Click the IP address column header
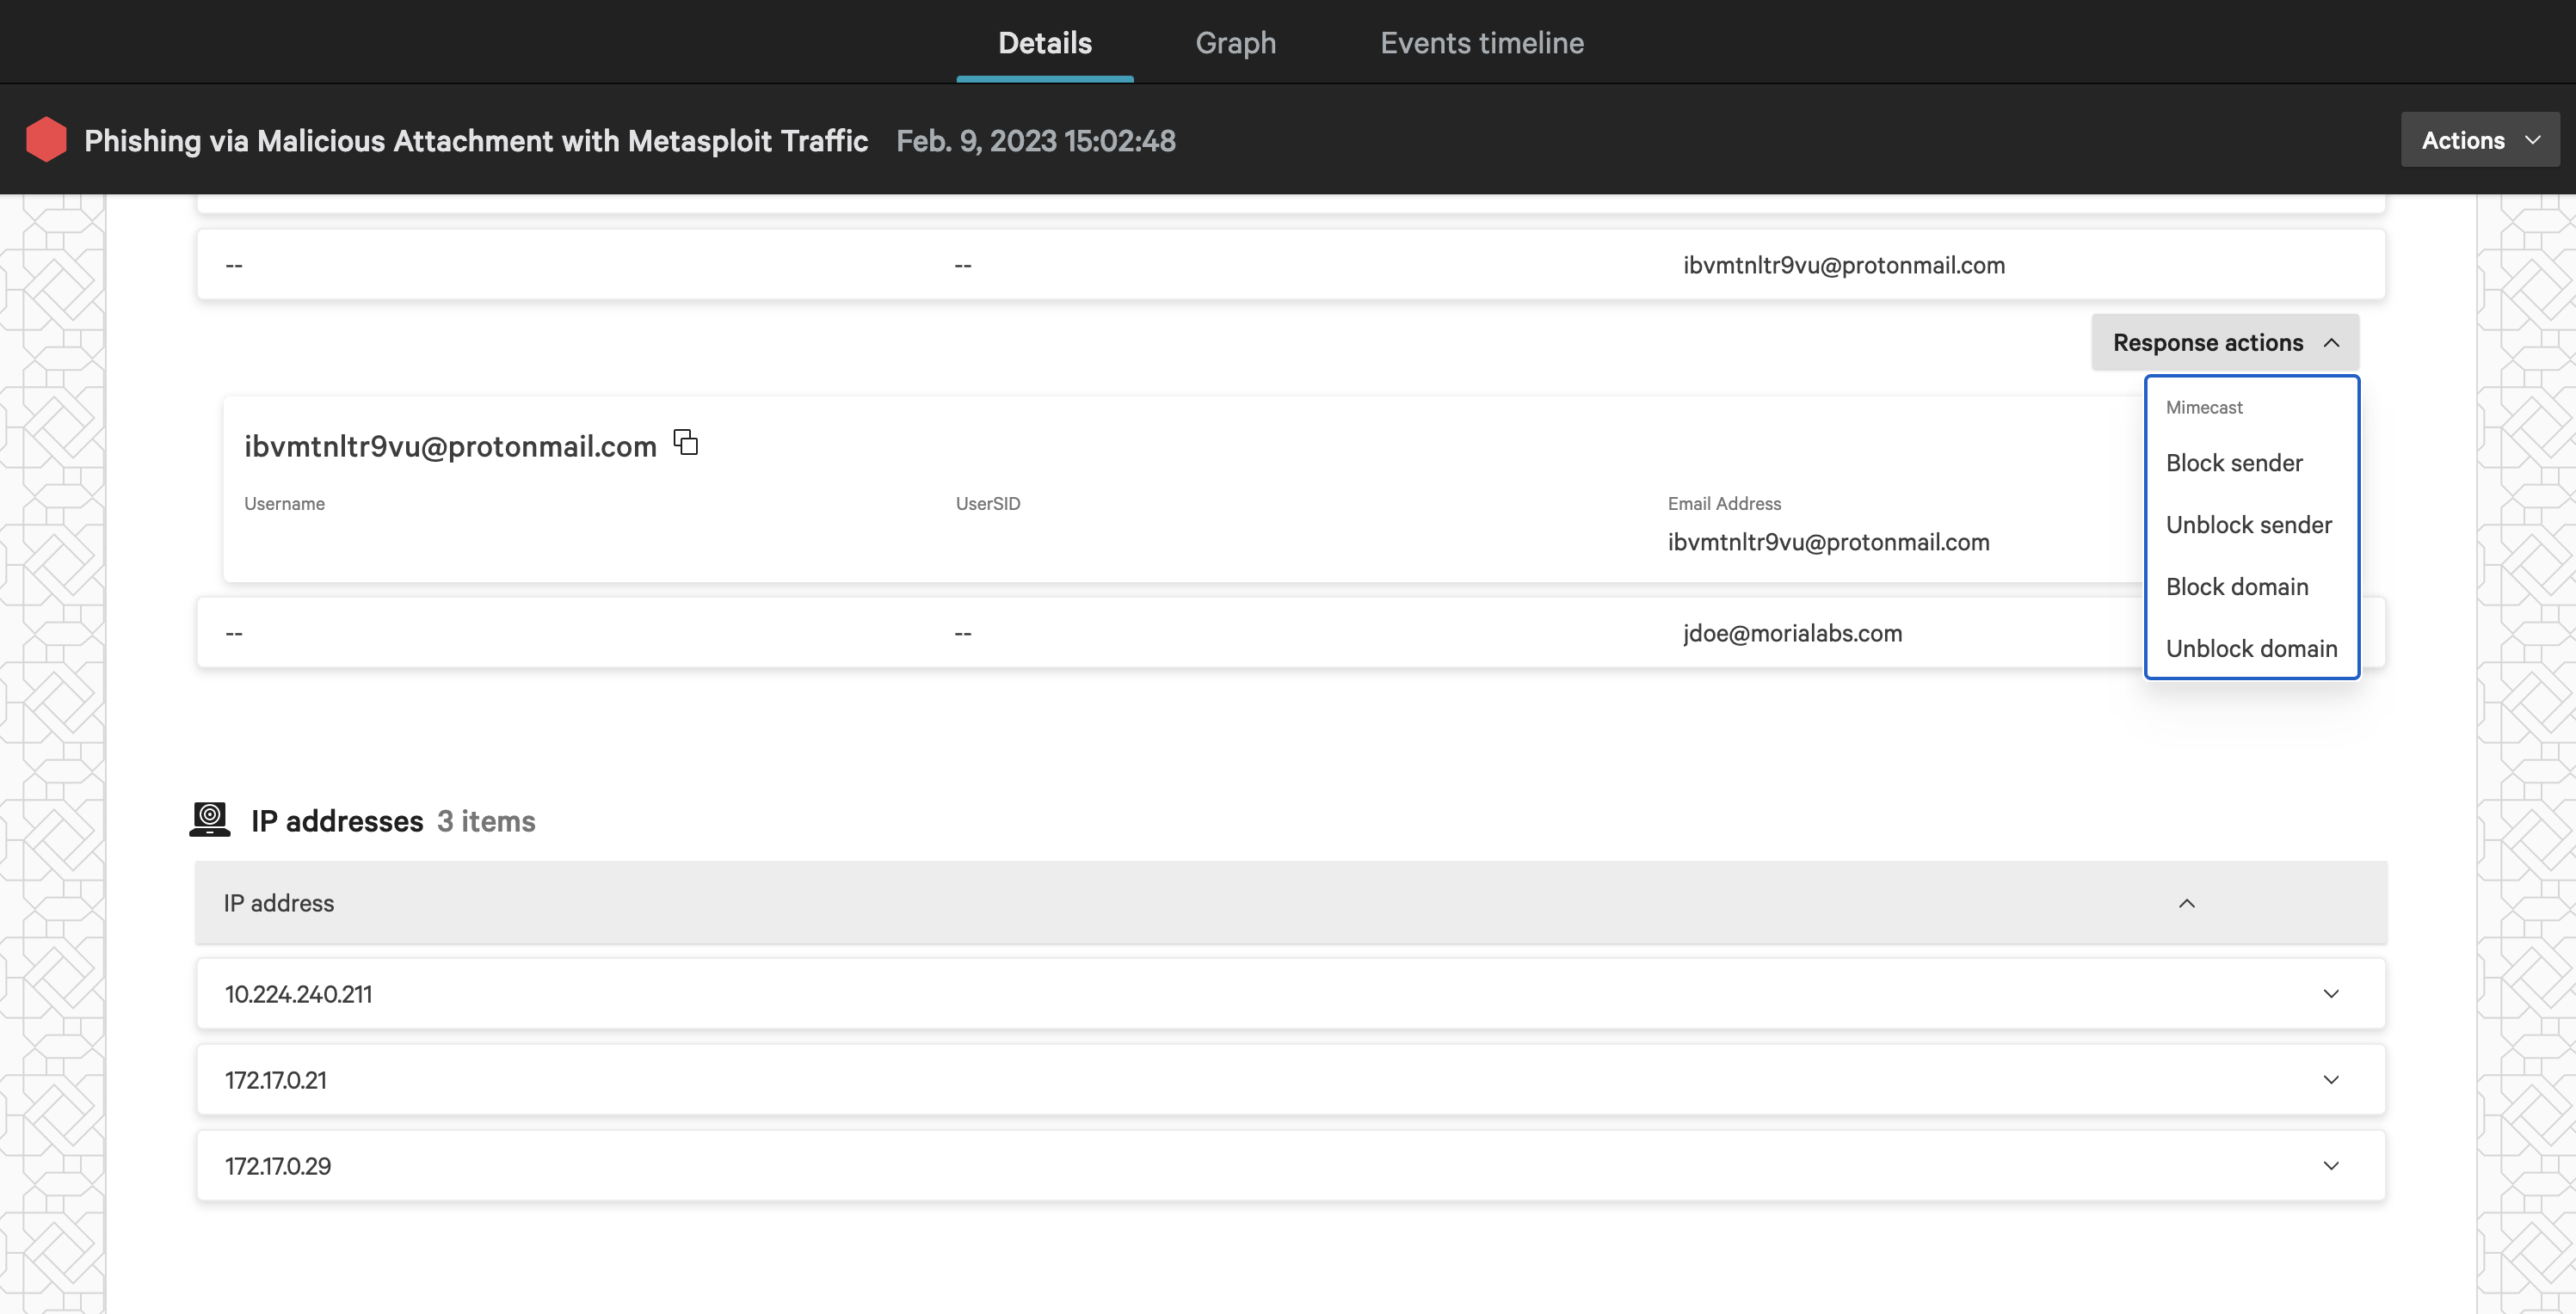2576x1314 pixels. click(279, 903)
